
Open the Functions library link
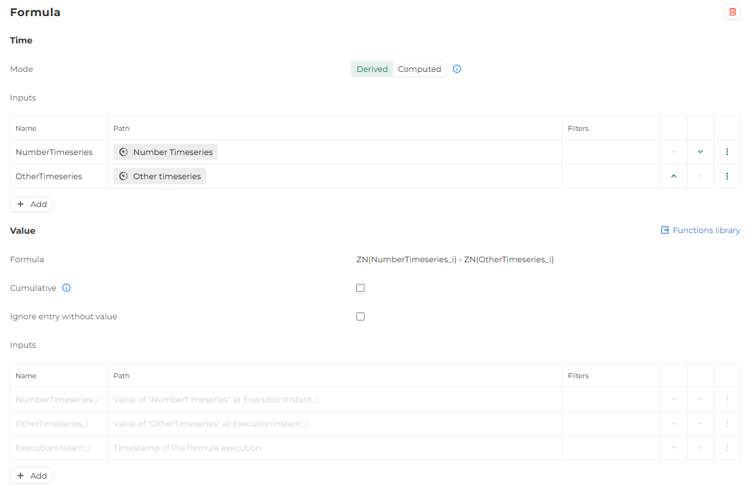[700, 230]
